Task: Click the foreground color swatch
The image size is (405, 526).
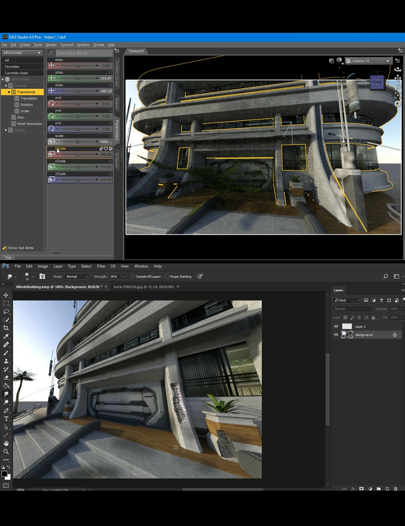Action: coord(4,474)
